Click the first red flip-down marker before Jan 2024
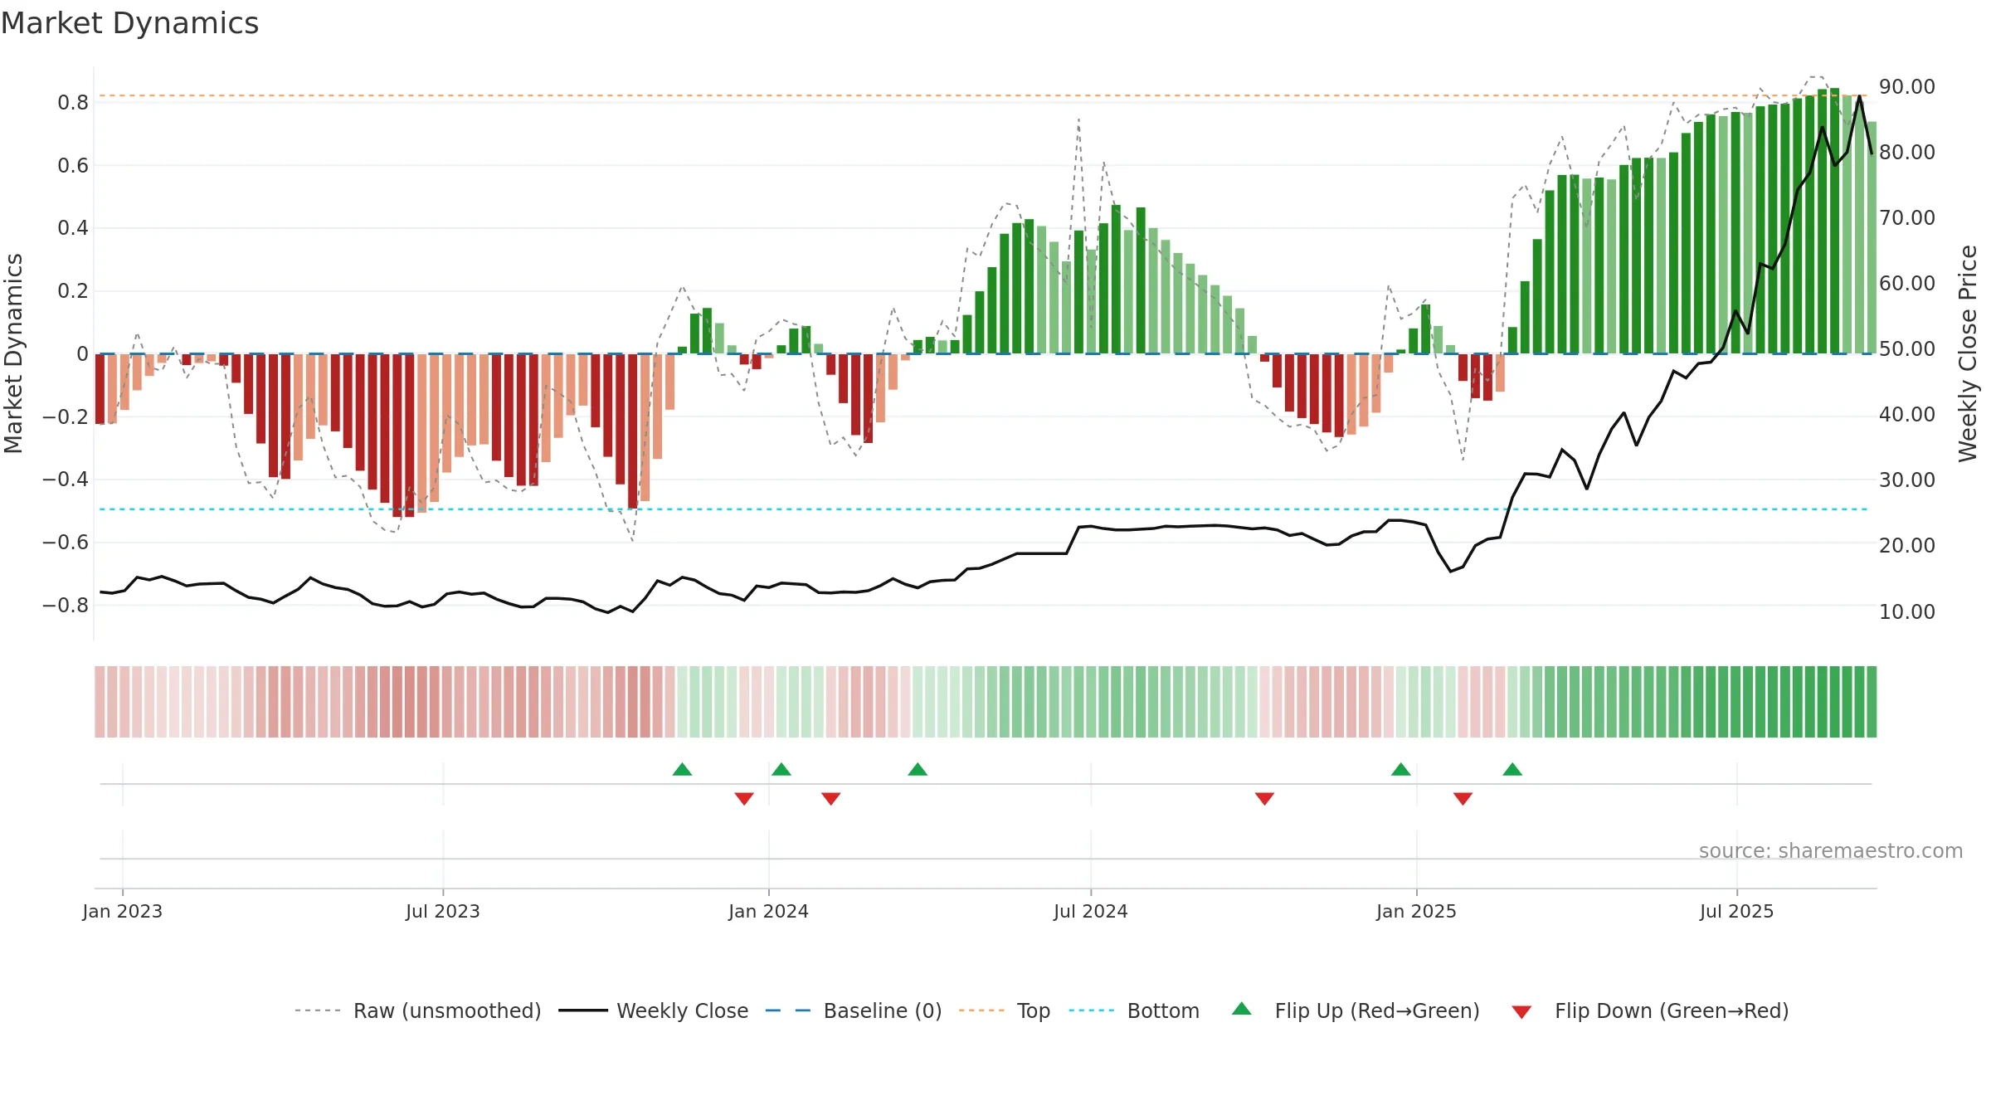This screenshot has width=1991, height=1120. click(x=744, y=798)
